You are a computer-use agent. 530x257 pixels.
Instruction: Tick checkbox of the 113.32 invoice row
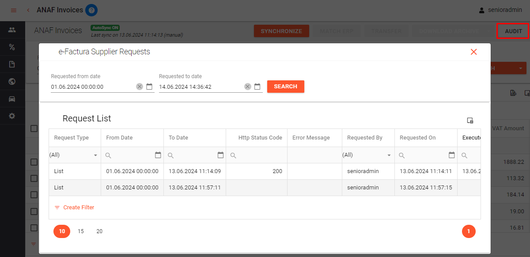point(34,178)
